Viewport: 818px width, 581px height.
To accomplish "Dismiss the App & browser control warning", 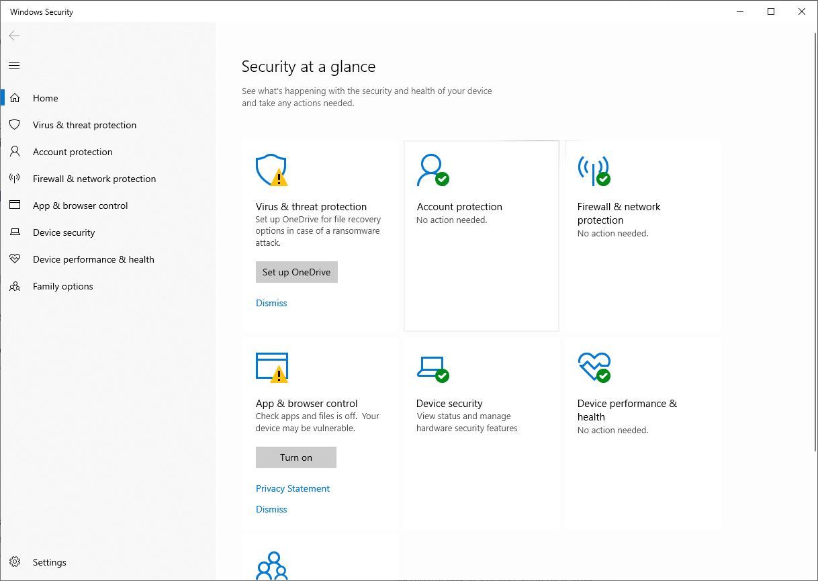I will [x=271, y=509].
